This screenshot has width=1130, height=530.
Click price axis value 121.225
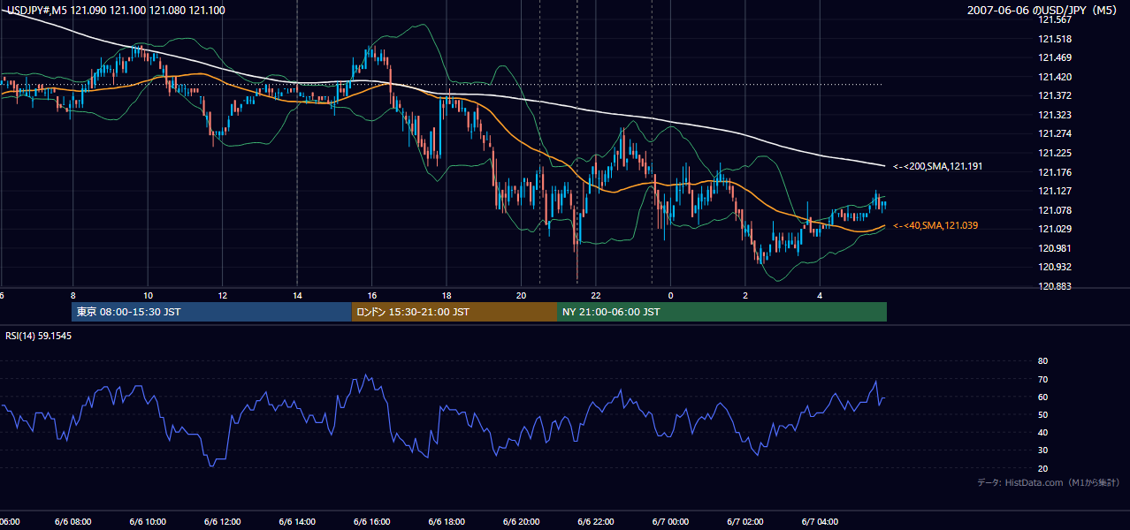click(1055, 153)
